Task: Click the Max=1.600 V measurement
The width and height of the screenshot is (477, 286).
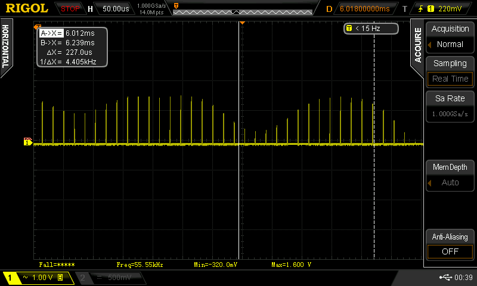Action: (291, 265)
